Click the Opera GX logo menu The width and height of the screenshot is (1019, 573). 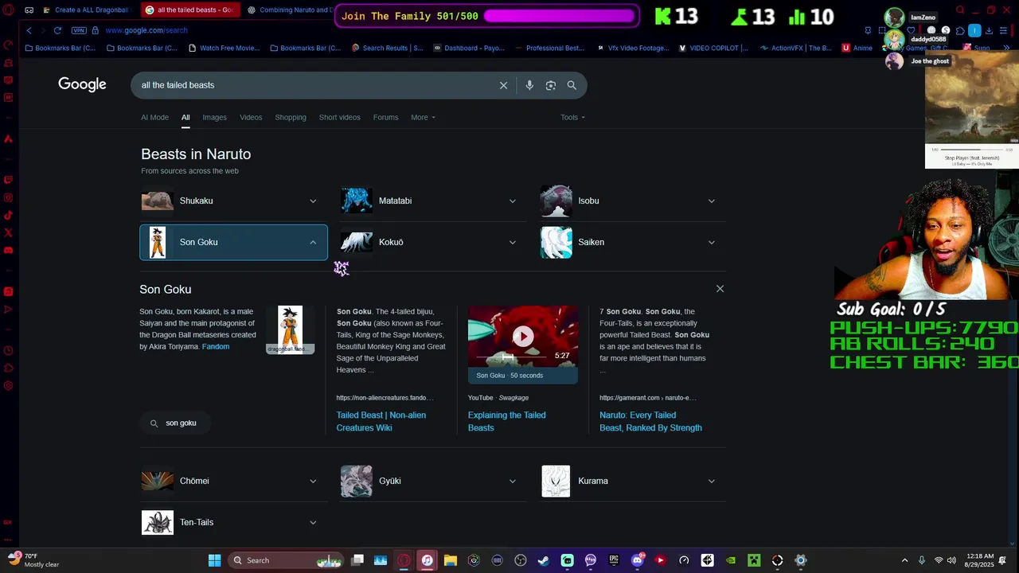click(8, 10)
